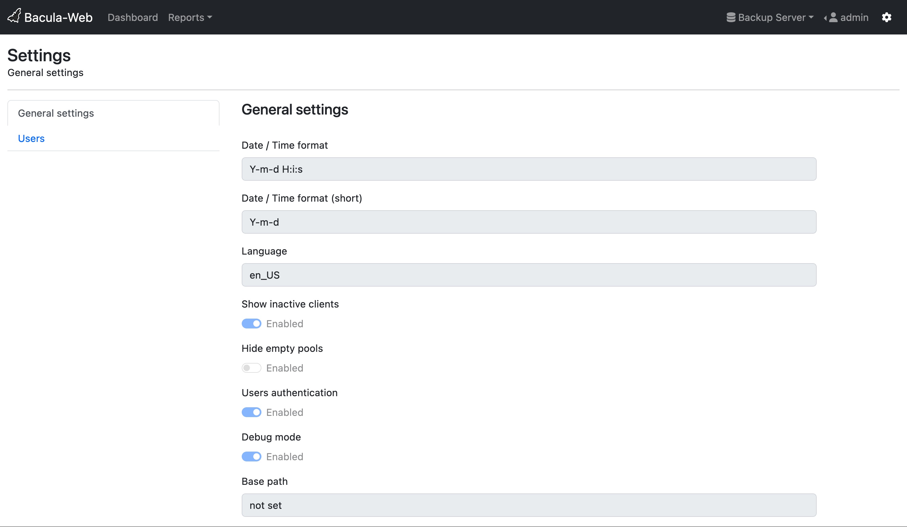Click the Language field showing en_US
The width and height of the screenshot is (907, 527).
coord(529,275)
